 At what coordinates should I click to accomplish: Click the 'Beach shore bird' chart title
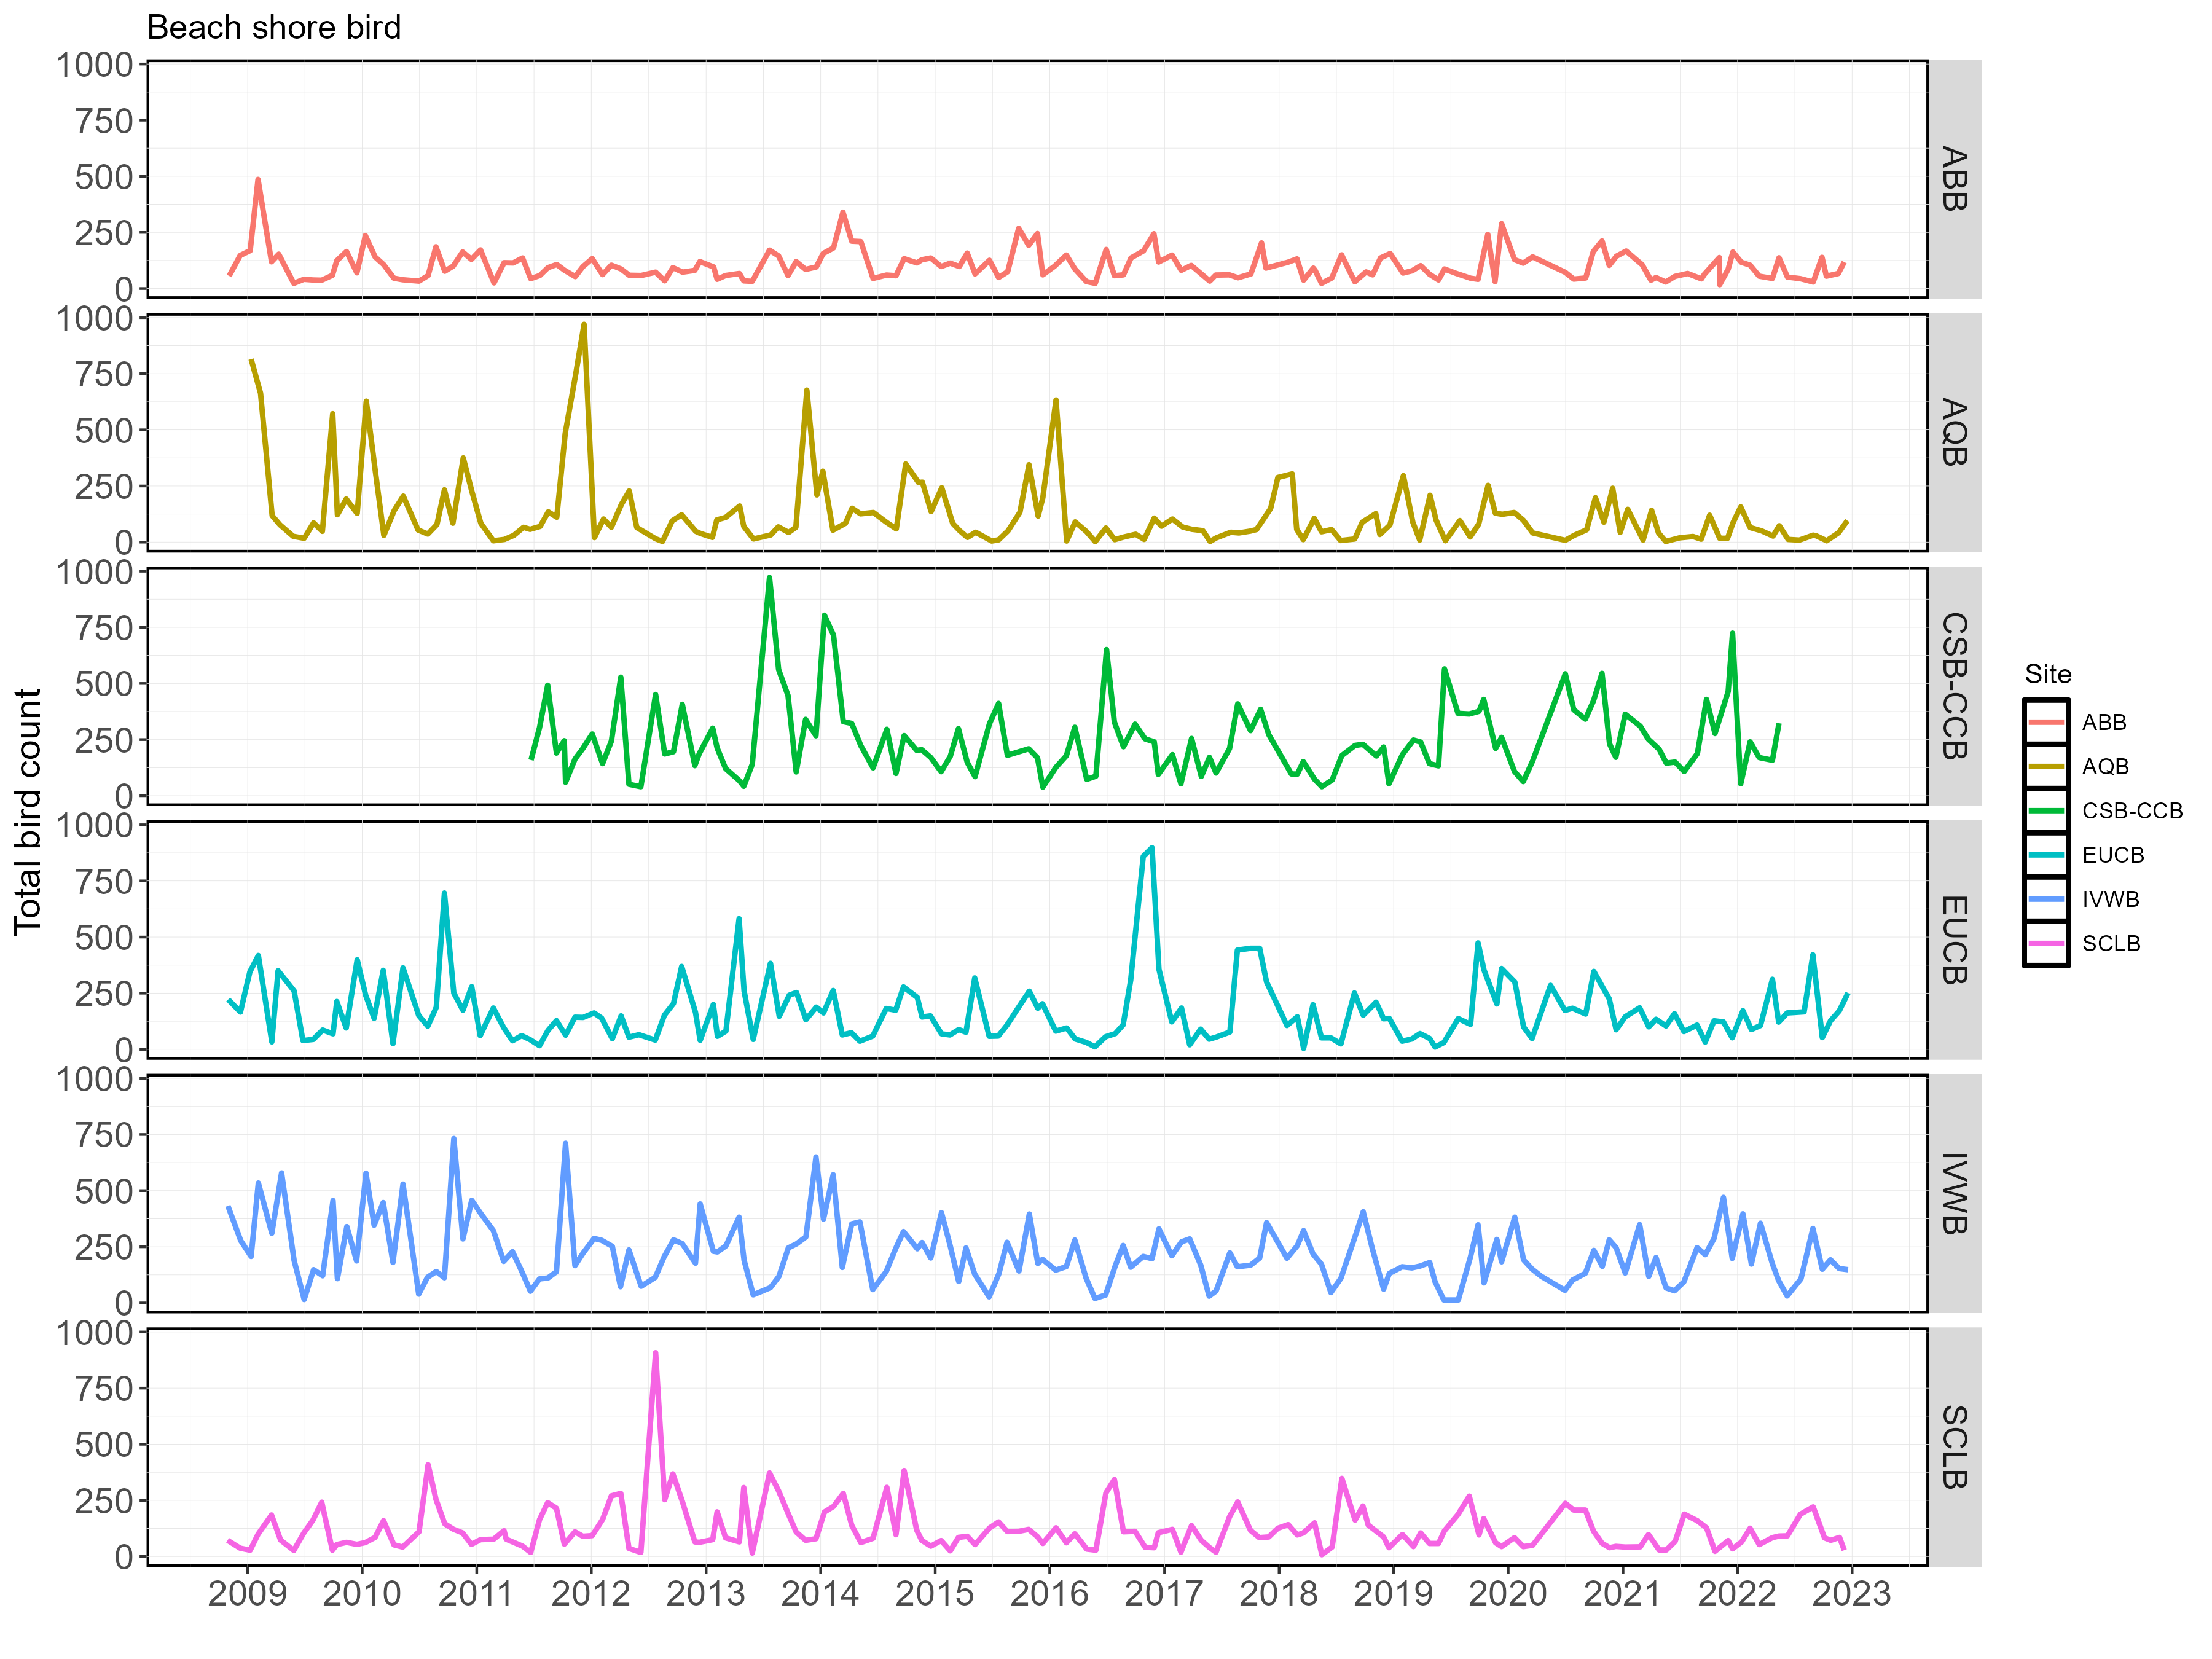pos(274,28)
